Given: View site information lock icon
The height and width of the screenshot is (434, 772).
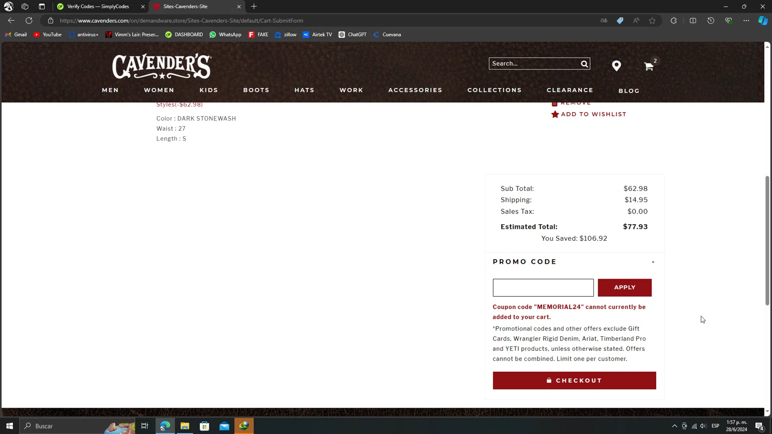Looking at the screenshot, I should [x=50, y=21].
